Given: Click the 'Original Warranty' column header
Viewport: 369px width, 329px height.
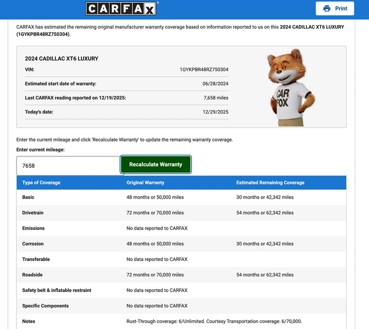Looking at the screenshot, I should pos(145,183).
